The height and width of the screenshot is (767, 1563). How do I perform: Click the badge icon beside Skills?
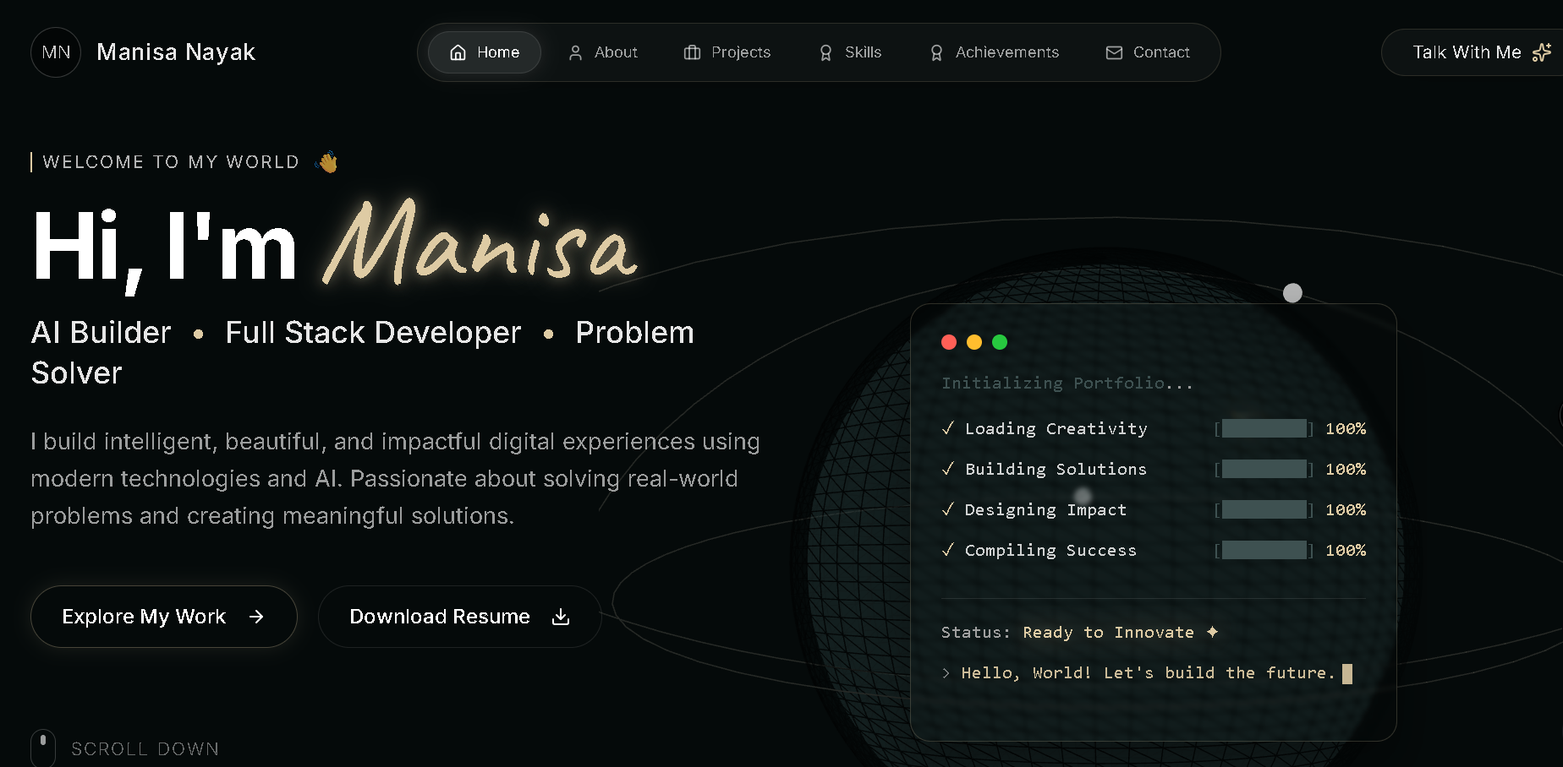825,52
